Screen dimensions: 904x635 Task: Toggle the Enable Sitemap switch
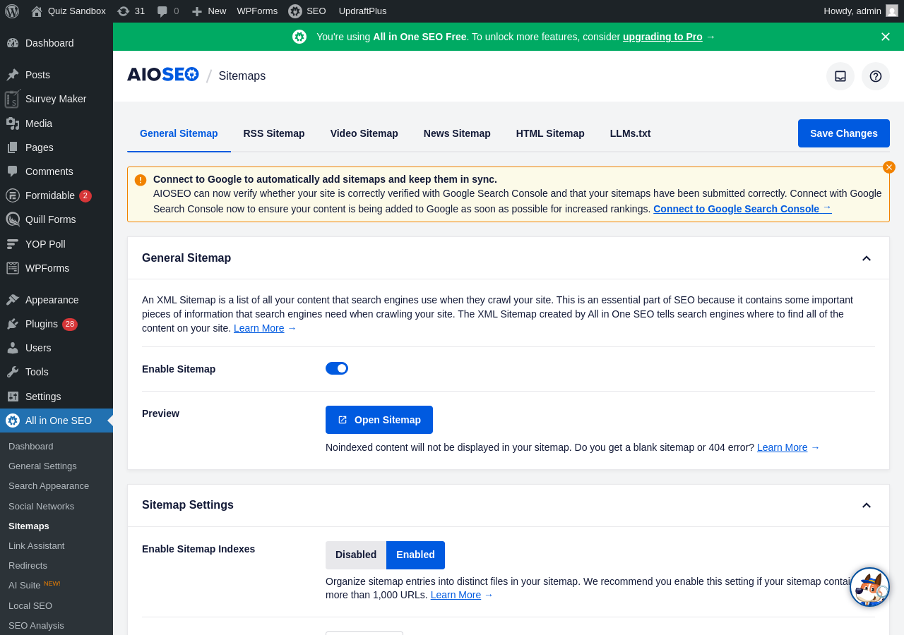point(337,368)
